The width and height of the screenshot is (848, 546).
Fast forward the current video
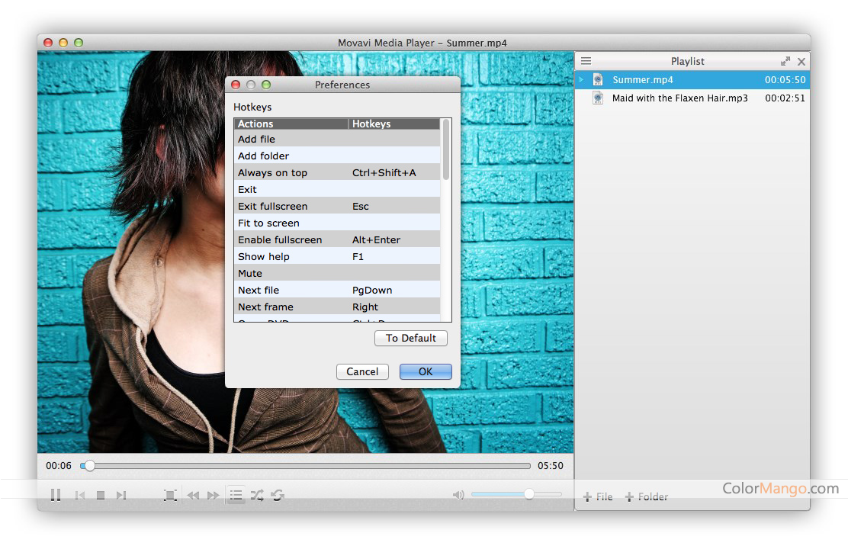tap(214, 494)
